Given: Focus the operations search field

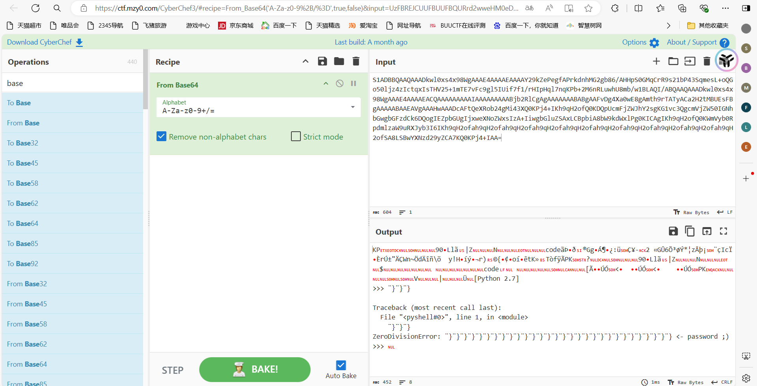Looking at the screenshot, I should pyautogui.click(x=73, y=83).
